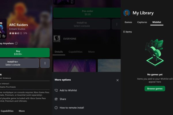Switch to the Captures tab

pos(142,22)
